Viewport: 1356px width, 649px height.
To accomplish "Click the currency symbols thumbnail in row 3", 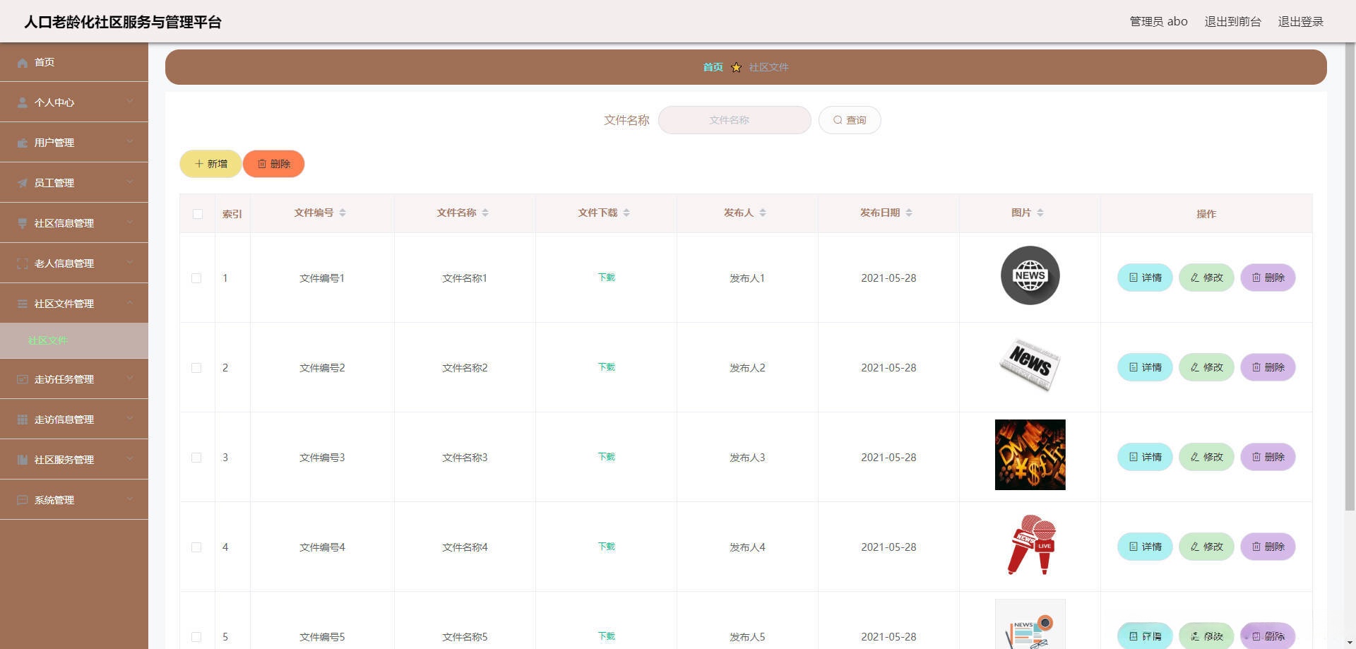I will click(x=1030, y=455).
